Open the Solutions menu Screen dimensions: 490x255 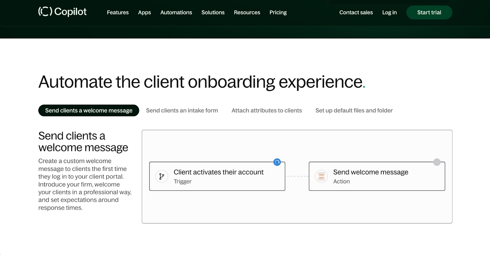(x=213, y=13)
